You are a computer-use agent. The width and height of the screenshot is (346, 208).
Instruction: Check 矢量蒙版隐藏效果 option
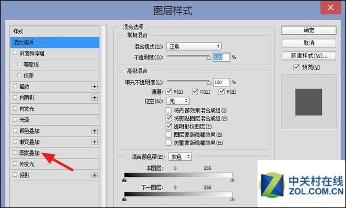tap(168, 143)
